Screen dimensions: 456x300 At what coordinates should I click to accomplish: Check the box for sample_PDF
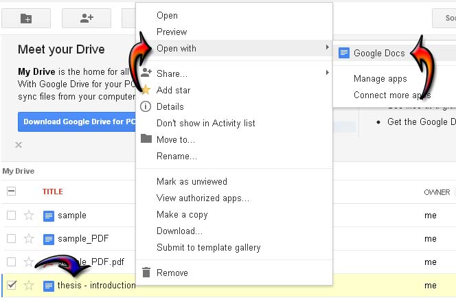click(12, 238)
